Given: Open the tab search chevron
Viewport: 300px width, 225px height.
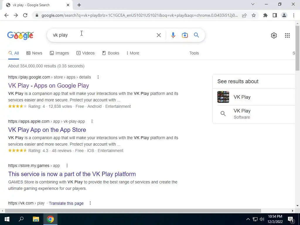Looking at the screenshot, I should pos(253,4).
